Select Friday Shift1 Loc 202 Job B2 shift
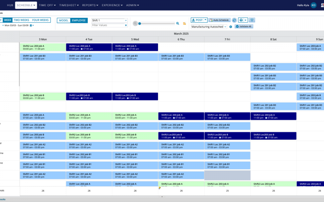This screenshot has height=202, width=324. coord(227,126)
